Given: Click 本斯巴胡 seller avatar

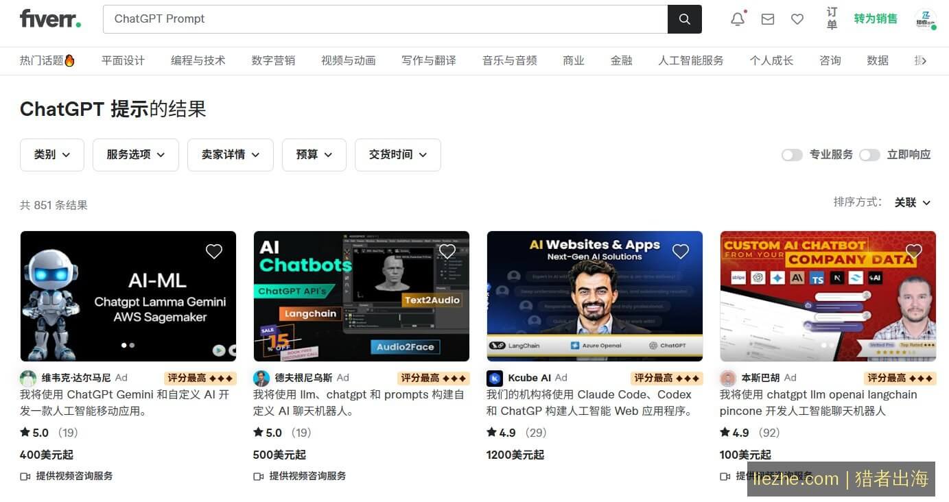Looking at the screenshot, I should 728,378.
